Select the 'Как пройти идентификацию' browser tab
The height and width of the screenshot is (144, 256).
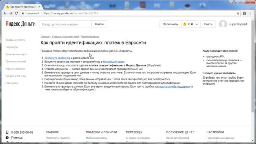23,7
